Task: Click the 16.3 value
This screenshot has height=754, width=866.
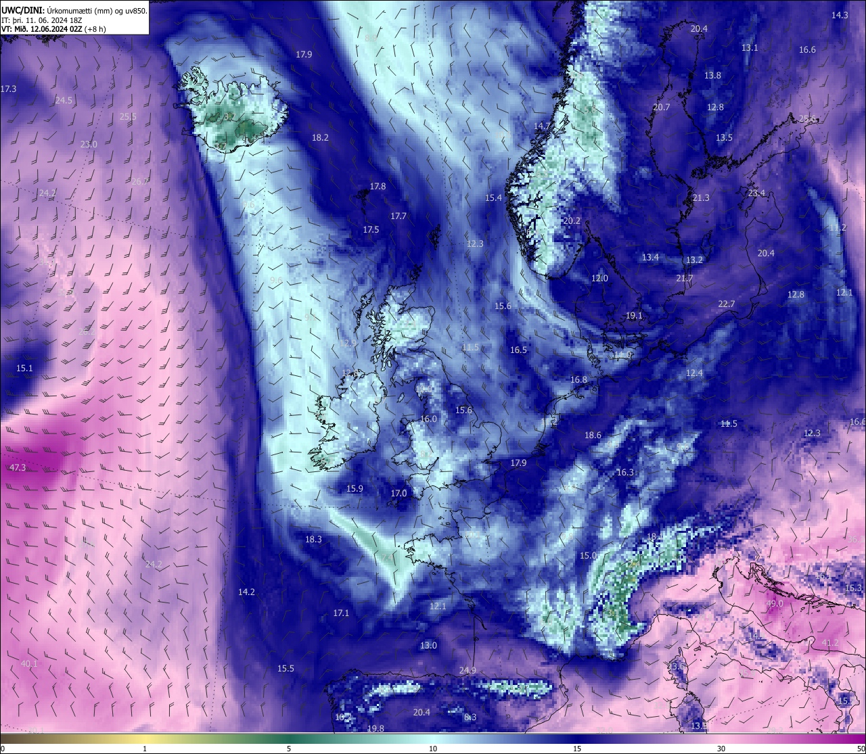Action: coord(625,472)
